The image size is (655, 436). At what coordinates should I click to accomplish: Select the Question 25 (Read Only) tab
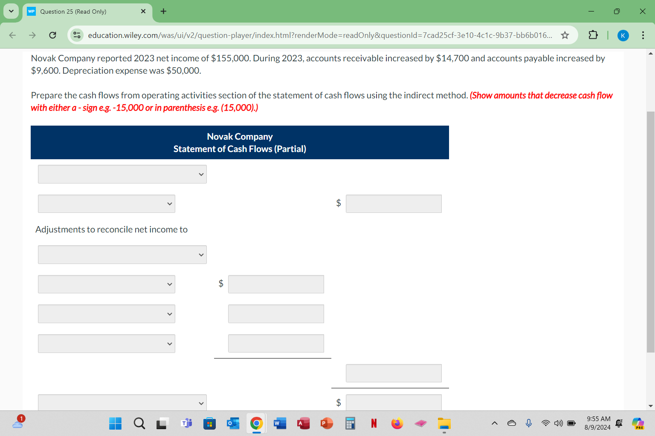pos(81,11)
